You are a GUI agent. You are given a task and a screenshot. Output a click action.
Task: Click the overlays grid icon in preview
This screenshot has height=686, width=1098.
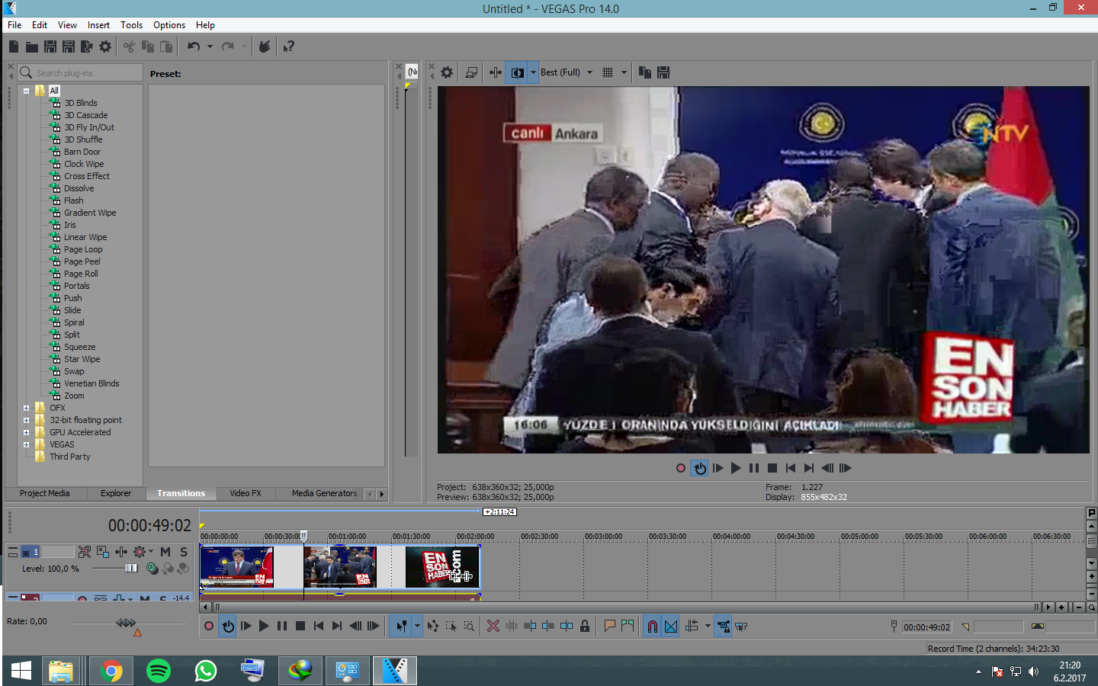point(608,72)
